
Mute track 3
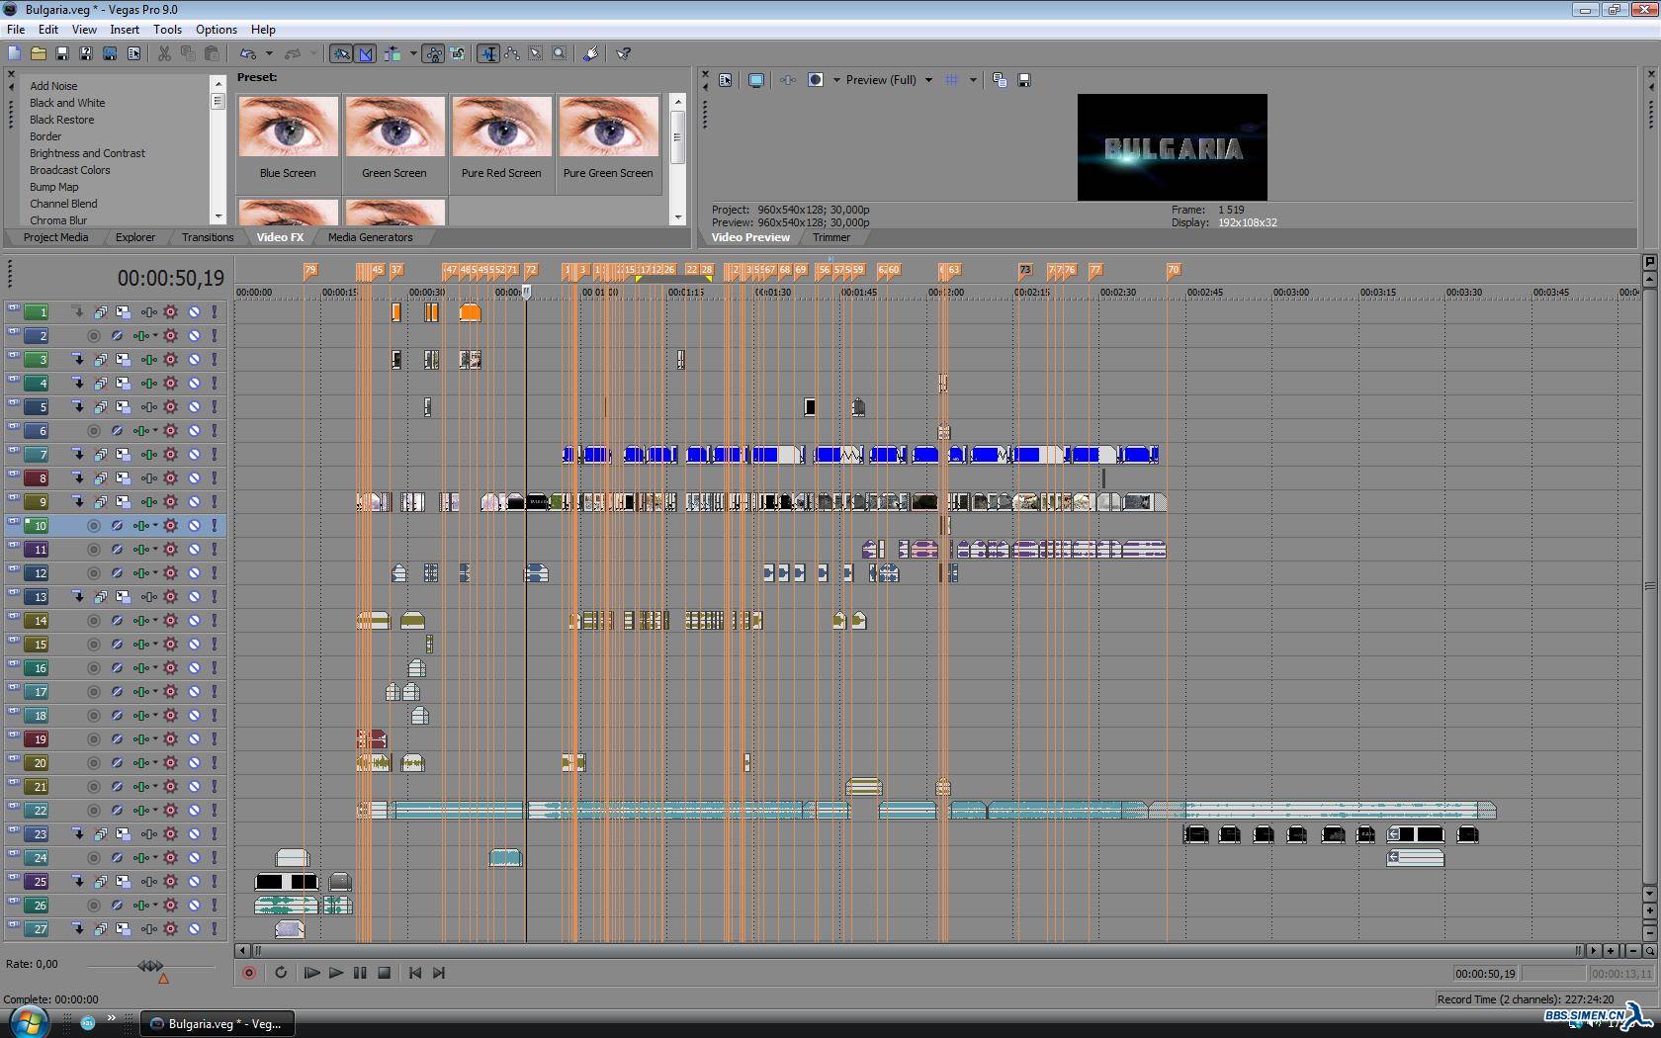click(x=195, y=360)
